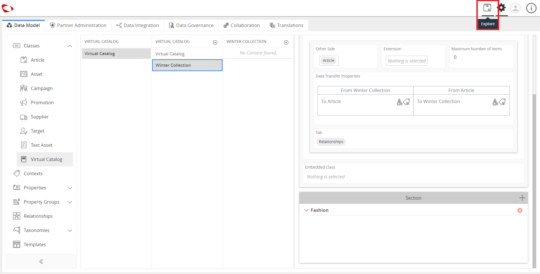Open Templates label in sidebar

click(x=35, y=244)
